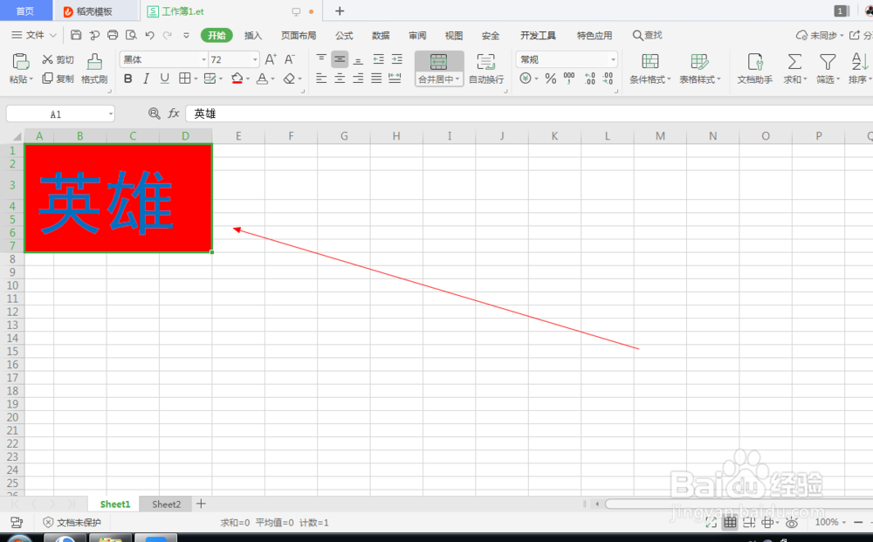This screenshot has height=542, width=873.
Task: Open the Formulas 公式 tab
Action: (x=344, y=35)
